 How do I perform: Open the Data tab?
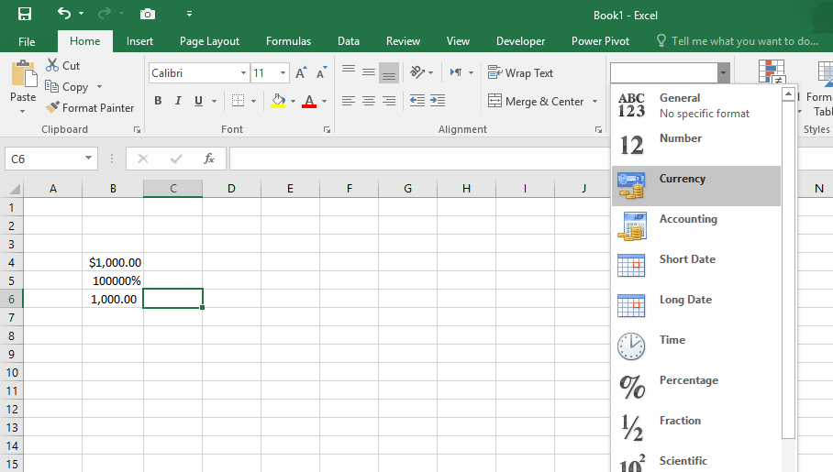[x=349, y=41]
